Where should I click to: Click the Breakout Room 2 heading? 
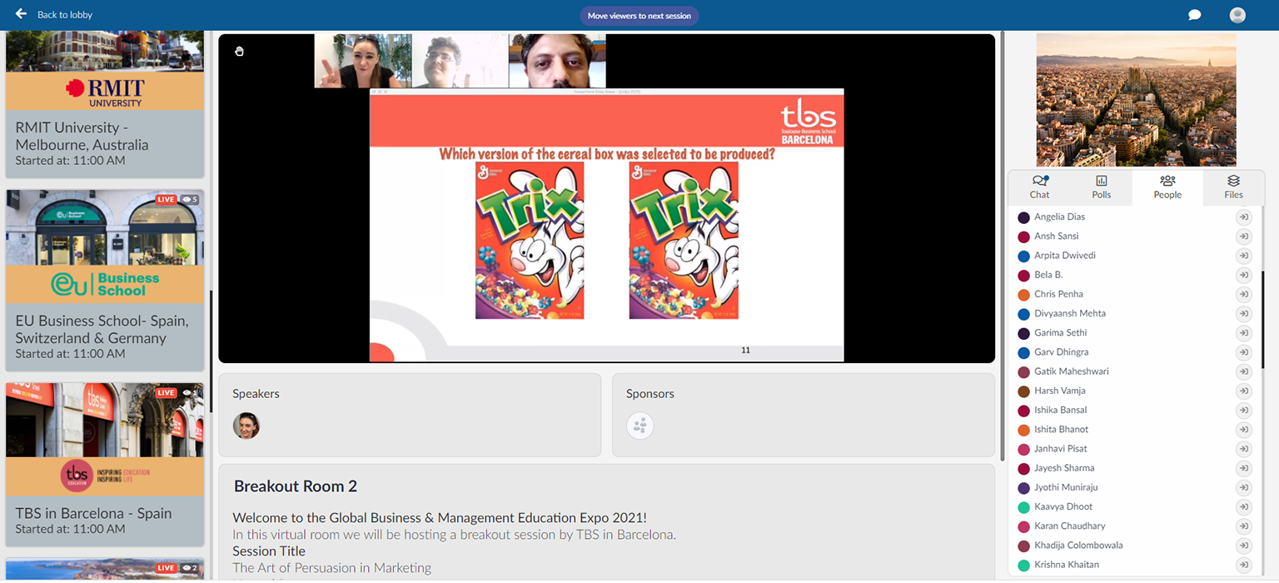(296, 486)
